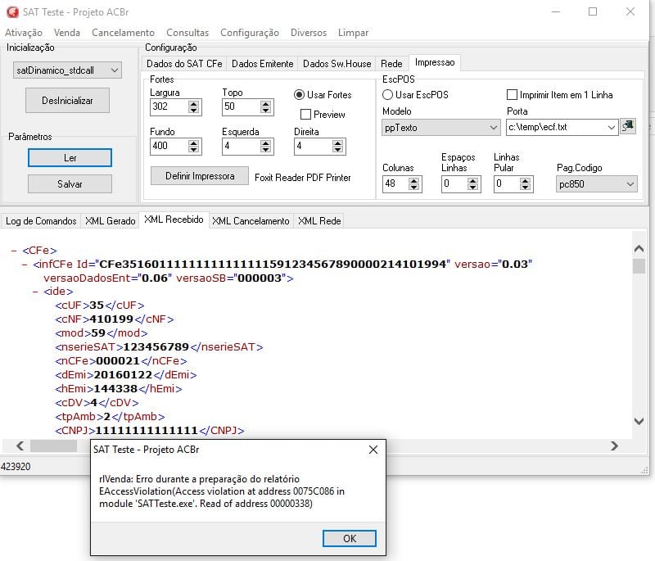Image resolution: width=655 pixels, height=561 pixels.
Task: Switch to Dados Emitente tab
Action: [x=262, y=64]
